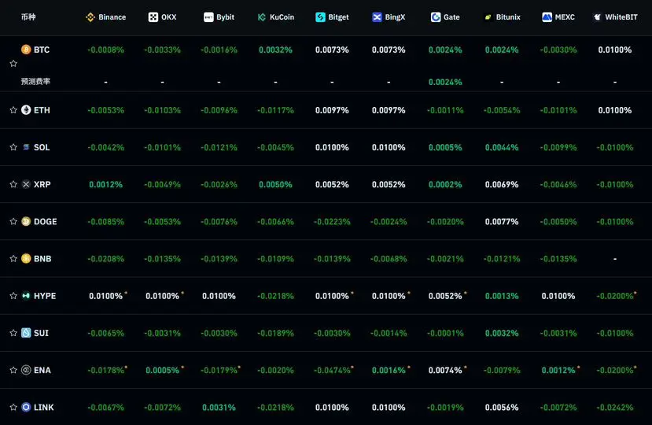The height and width of the screenshot is (425, 652).
Task: Open the BTC symbol name
Action: click(x=42, y=50)
